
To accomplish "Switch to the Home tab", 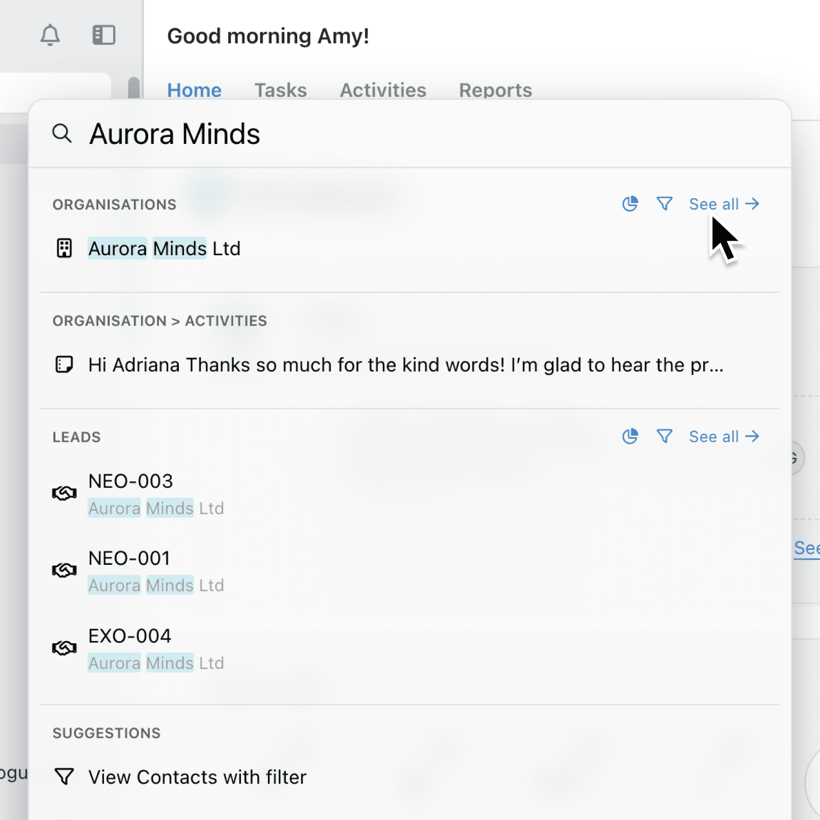I will (x=194, y=90).
